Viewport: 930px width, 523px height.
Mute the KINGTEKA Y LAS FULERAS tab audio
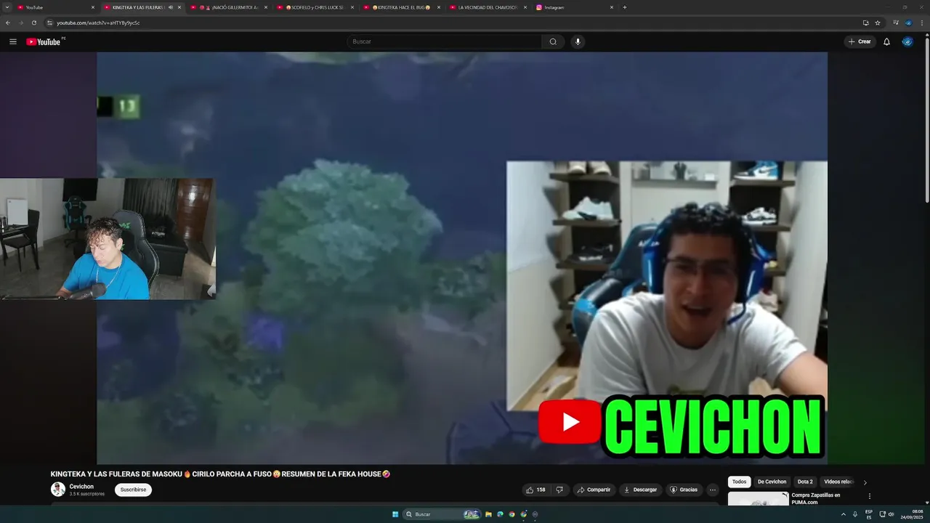click(x=170, y=7)
